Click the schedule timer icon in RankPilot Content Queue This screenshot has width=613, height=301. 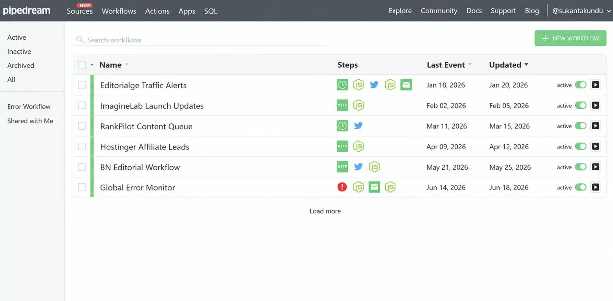tap(342, 126)
